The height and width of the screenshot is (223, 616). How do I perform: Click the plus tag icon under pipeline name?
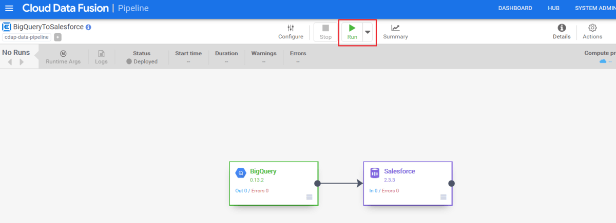pyautogui.click(x=57, y=37)
